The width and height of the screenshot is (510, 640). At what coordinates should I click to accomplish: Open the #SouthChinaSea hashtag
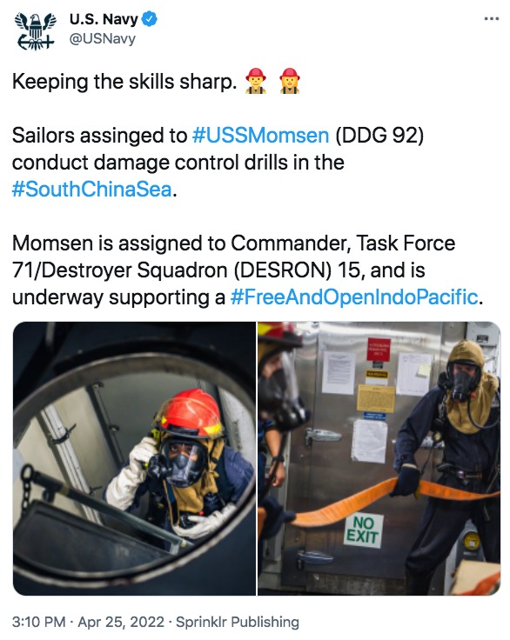point(92,189)
